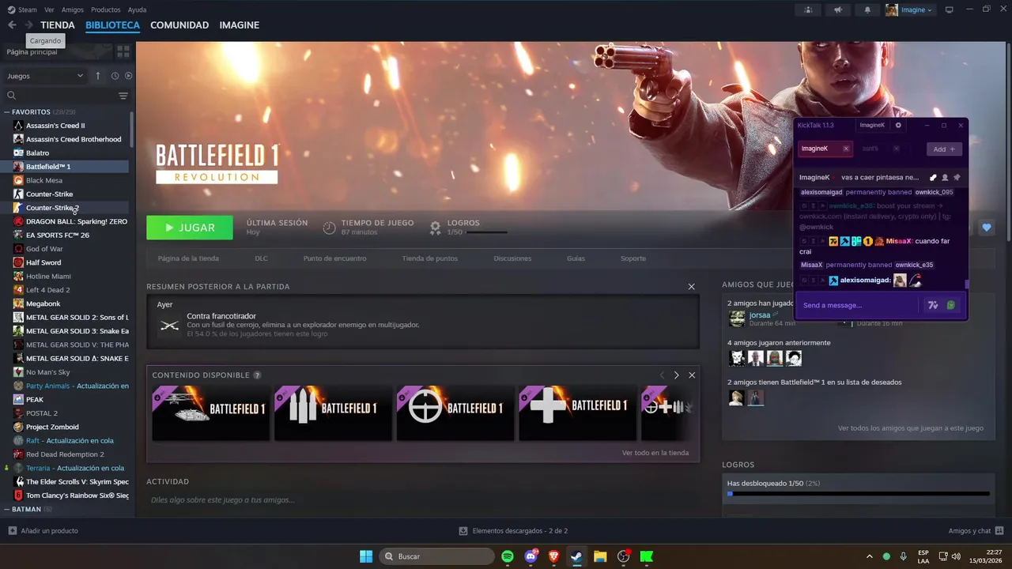Open KickTalk settings gear

point(898,125)
